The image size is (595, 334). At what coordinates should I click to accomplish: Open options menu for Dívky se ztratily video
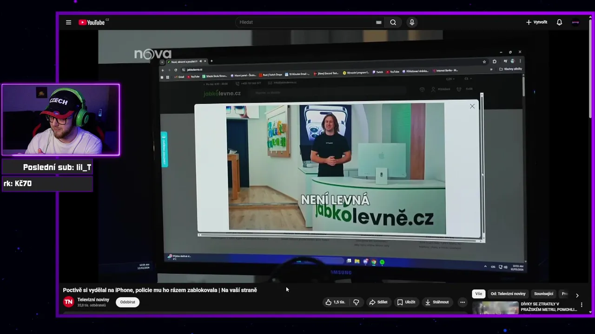pos(582,305)
